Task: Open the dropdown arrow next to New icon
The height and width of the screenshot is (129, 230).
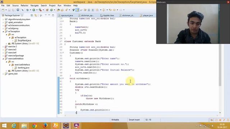Action: point(6,10)
